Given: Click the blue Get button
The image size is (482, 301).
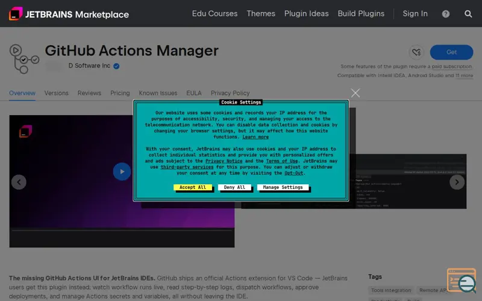Looking at the screenshot, I should pyautogui.click(x=451, y=52).
